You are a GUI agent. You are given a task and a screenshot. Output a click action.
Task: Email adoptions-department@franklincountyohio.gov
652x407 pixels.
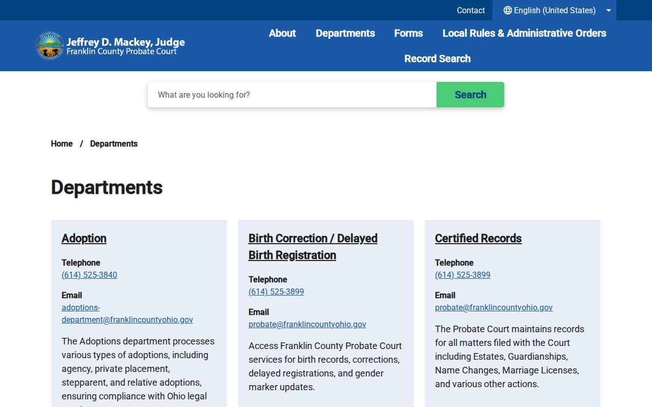[127, 313]
